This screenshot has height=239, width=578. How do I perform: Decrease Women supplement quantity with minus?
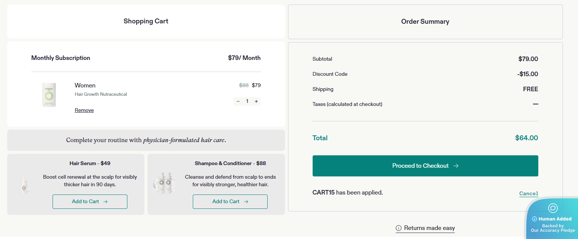pos(238,101)
